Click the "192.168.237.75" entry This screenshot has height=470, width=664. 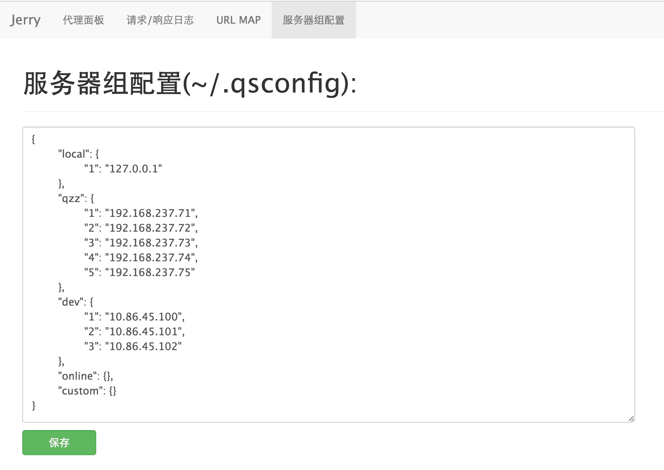(x=150, y=272)
